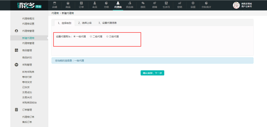Click the 商品管理 sidebar grid icon
Image resolution: width=267 pixels, height=127 pixels.
[x=16, y=50]
